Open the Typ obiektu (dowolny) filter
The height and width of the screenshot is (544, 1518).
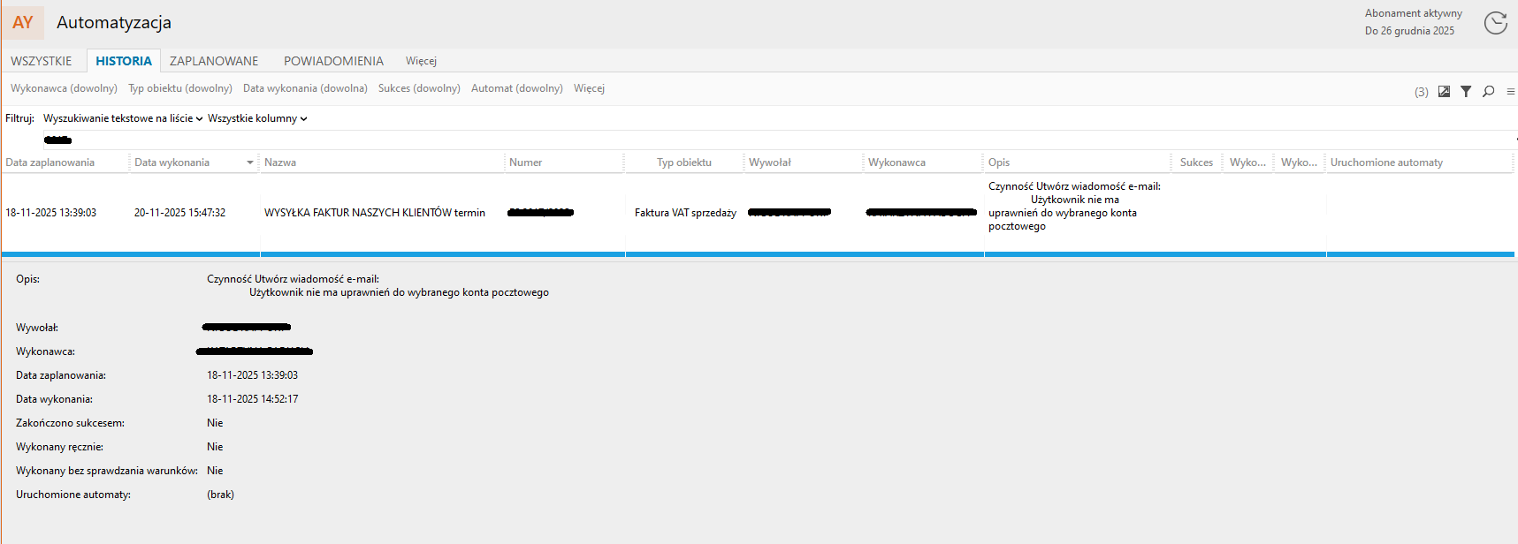pyautogui.click(x=180, y=88)
